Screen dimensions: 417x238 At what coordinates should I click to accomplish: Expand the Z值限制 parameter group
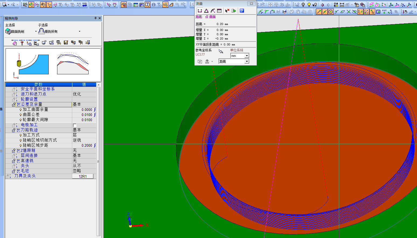[x=13, y=151]
